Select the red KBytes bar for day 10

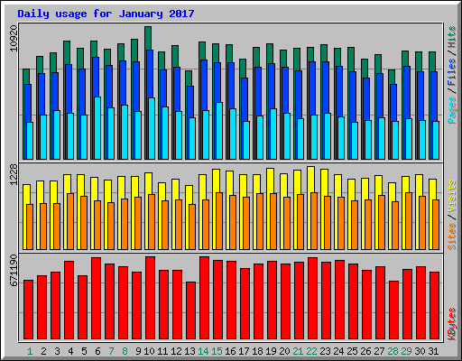pos(150,298)
